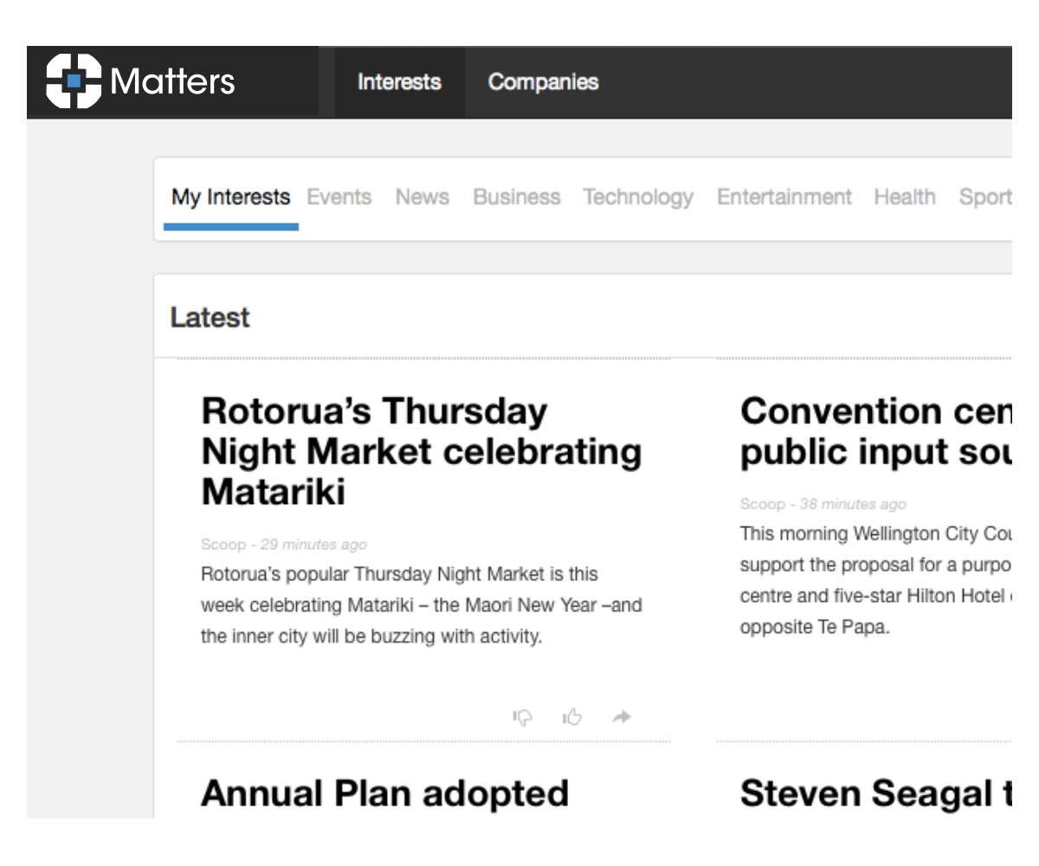Open the Interests navigation item

click(399, 82)
